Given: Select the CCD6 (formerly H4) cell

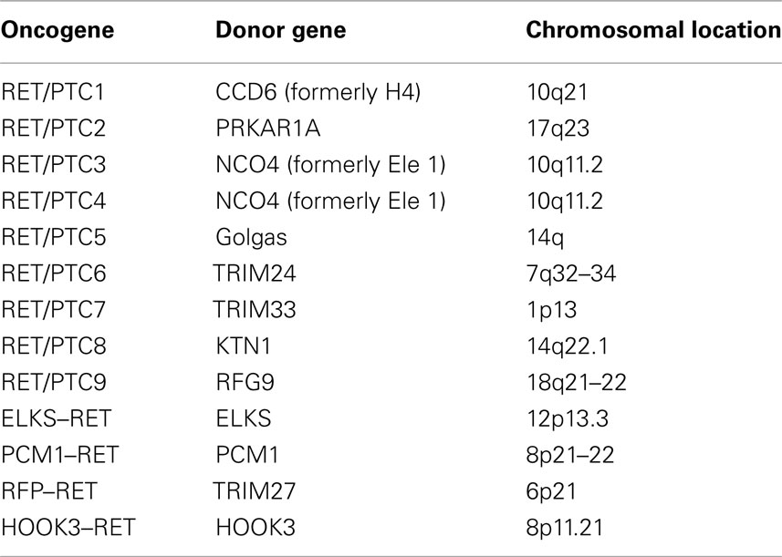Looking at the screenshot, I should [x=318, y=92].
